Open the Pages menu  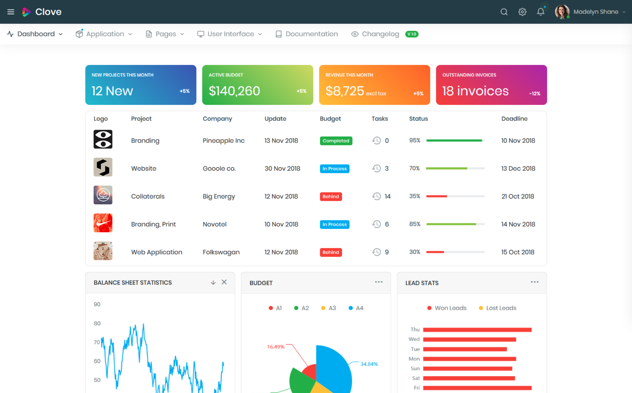165,34
